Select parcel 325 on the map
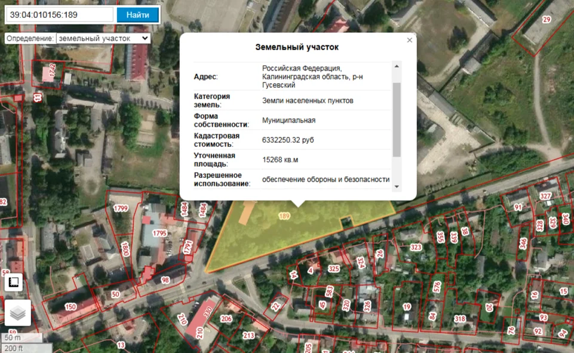This screenshot has height=353, width=574. [x=333, y=269]
